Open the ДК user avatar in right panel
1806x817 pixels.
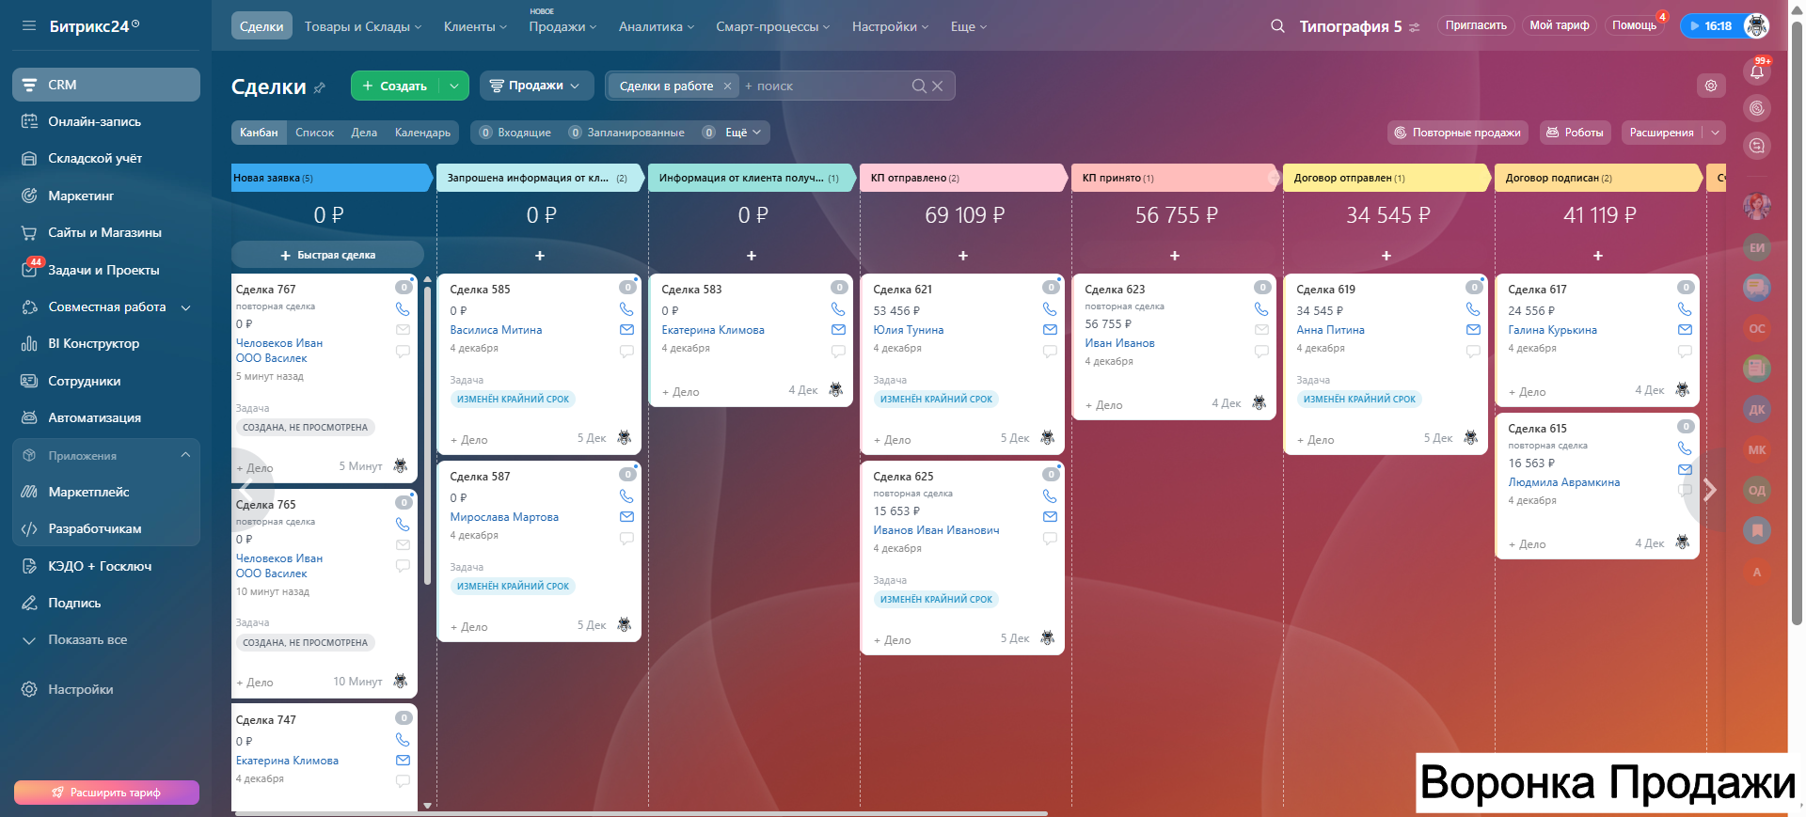1756,409
